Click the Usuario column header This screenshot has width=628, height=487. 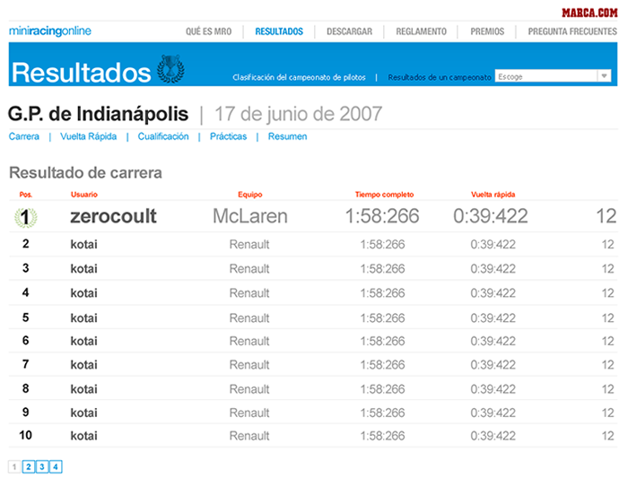(84, 195)
